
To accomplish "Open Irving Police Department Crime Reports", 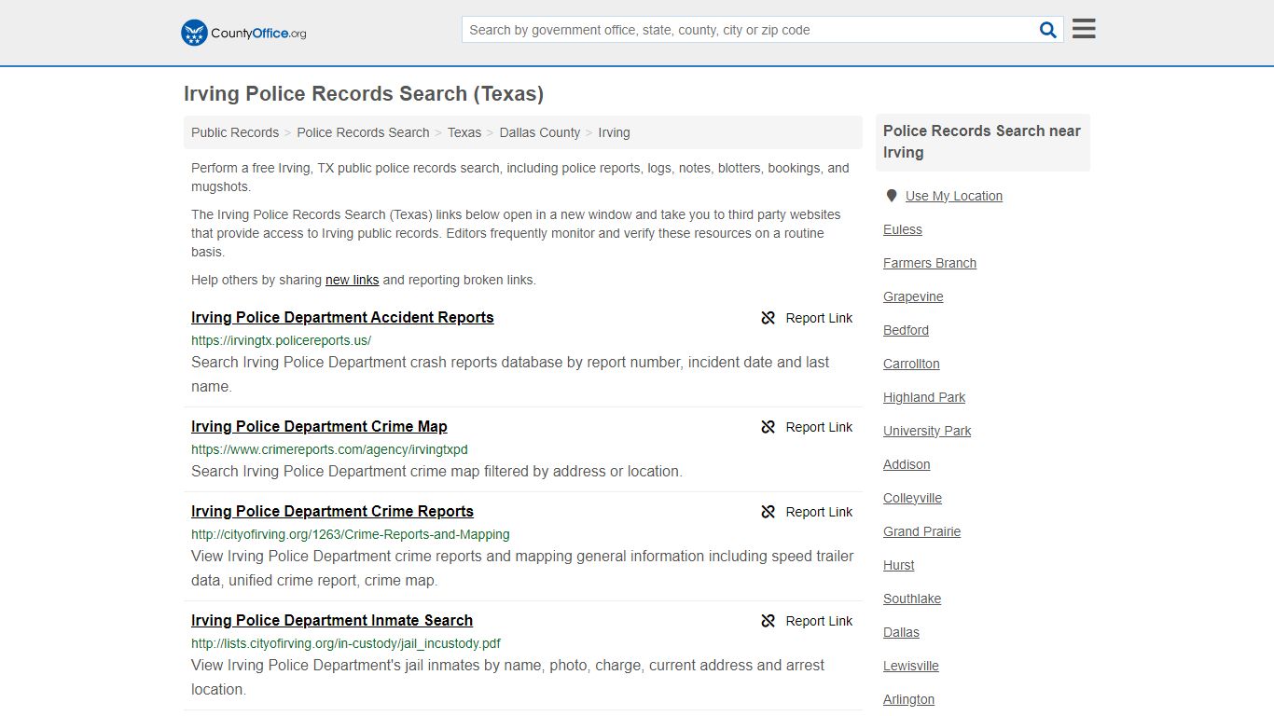I will click(332, 511).
